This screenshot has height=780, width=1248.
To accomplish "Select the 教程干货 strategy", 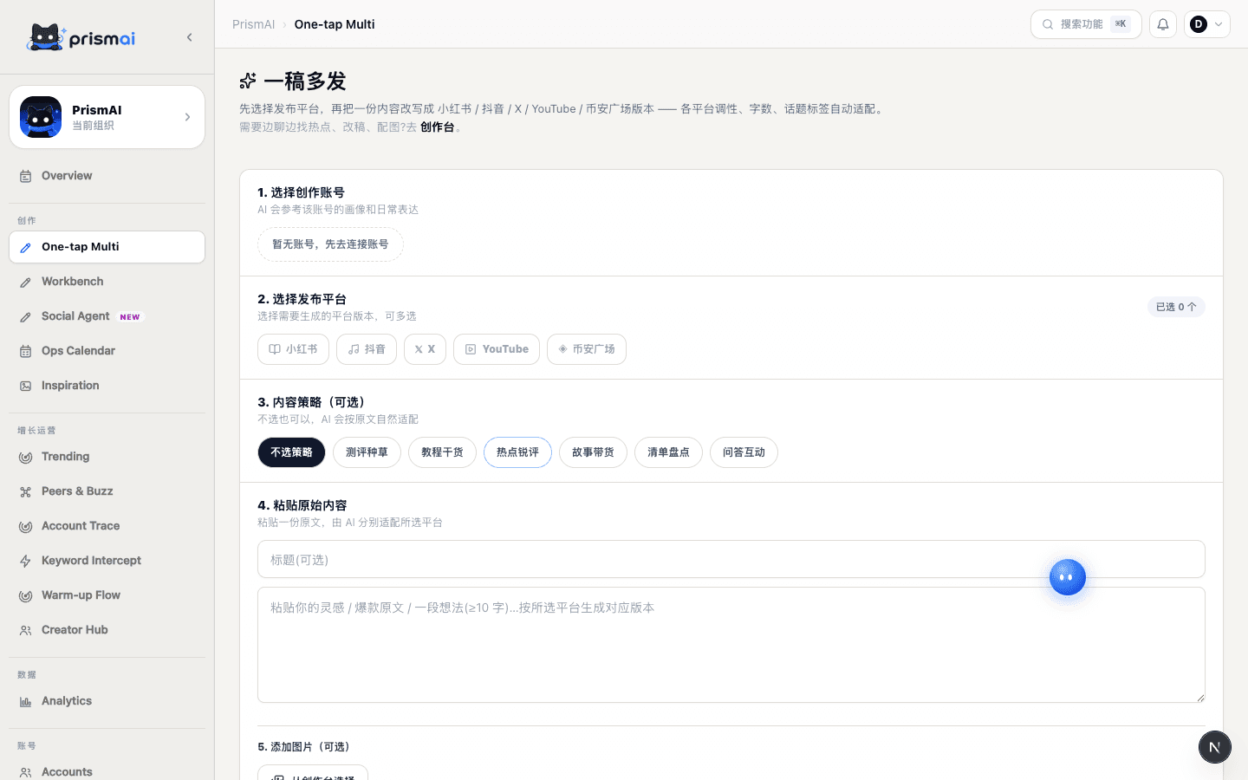I will 442,452.
